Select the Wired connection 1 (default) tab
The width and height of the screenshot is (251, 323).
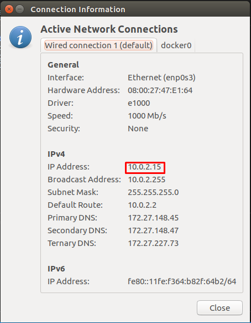point(98,45)
